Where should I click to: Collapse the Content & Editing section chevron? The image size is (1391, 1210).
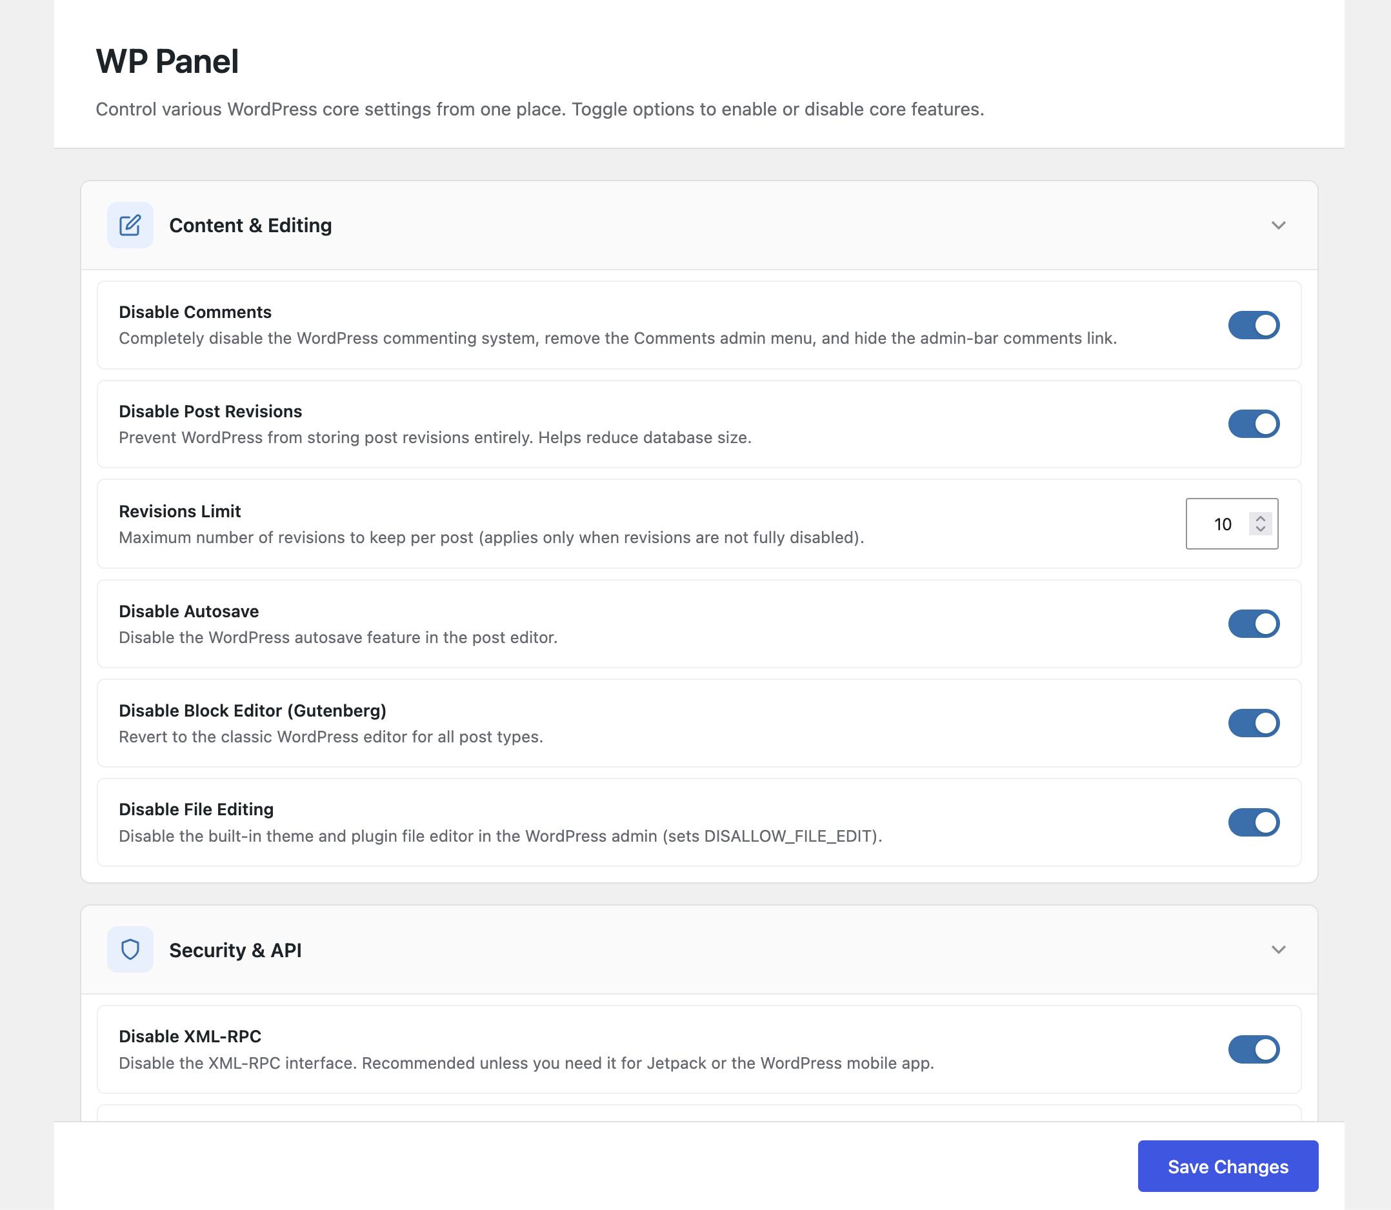[x=1278, y=226]
